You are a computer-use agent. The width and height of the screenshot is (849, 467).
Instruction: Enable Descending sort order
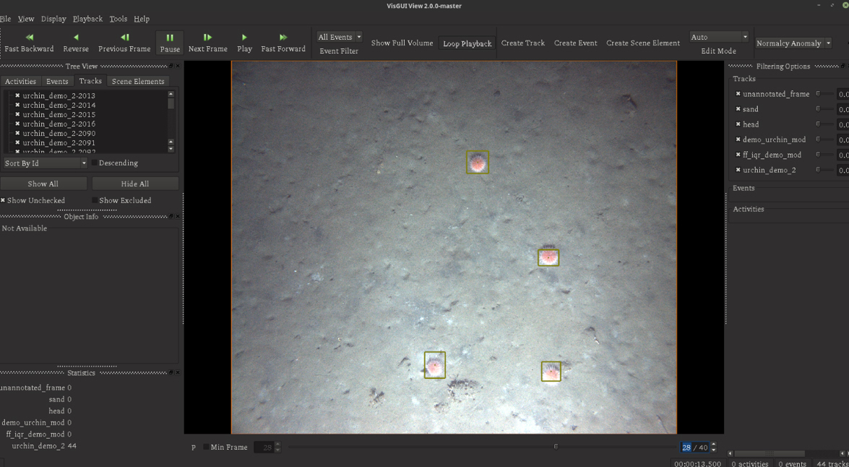tap(95, 163)
